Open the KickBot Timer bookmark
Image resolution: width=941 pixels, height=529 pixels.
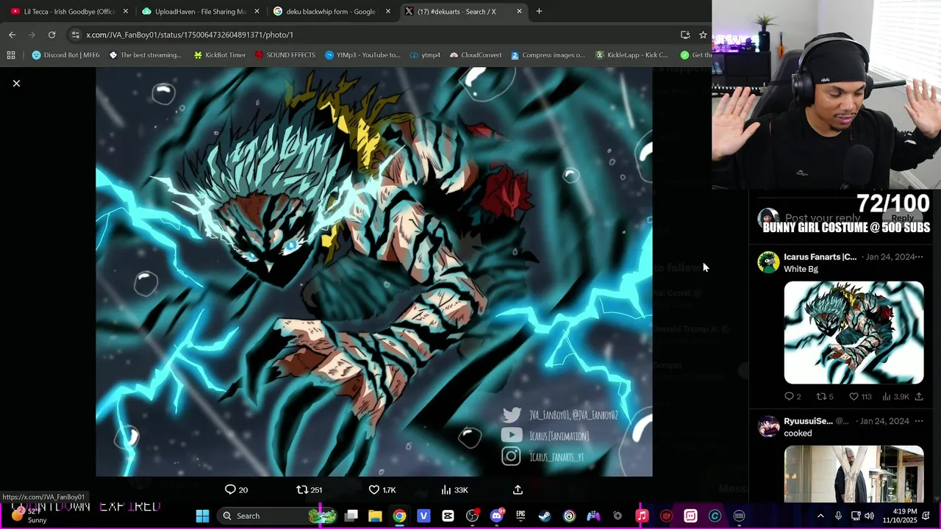click(220, 55)
